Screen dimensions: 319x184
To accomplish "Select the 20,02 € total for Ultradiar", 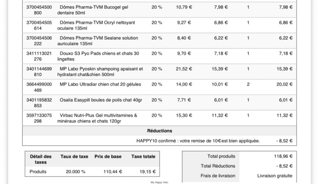I will (x=285, y=84).
